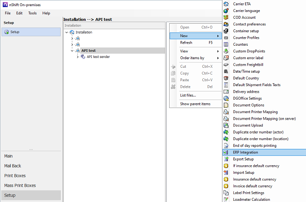Select the API test sender item
Screen dimensions: 306x202
click(x=98, y=57)
